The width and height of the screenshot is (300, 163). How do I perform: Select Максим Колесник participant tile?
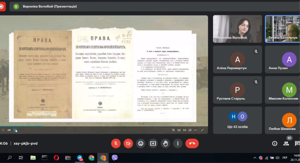click(x=283, y=90)
